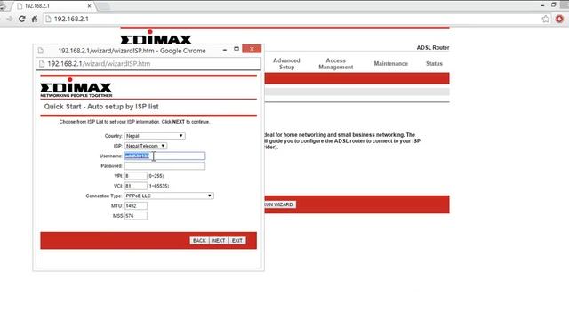Open the ISP dropdown showing Nepal Telecom
Viewport: 569px width, 320px height.
click(x=146, y=146)
